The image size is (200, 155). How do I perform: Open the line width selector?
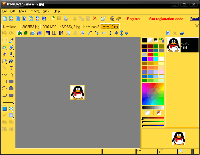[x=8, y=102]
